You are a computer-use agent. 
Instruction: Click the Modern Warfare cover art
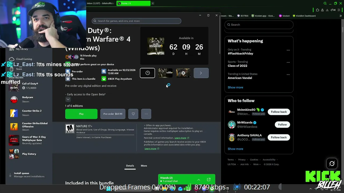pos(156,46)
